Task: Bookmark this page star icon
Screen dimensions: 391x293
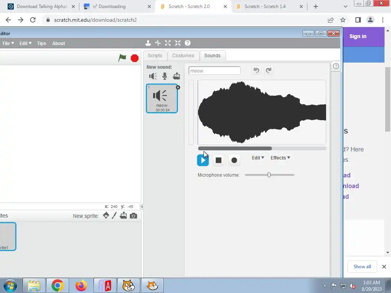Action: 343,20
